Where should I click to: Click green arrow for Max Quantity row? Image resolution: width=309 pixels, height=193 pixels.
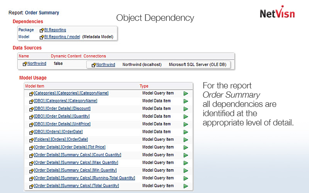coord(186,163)
